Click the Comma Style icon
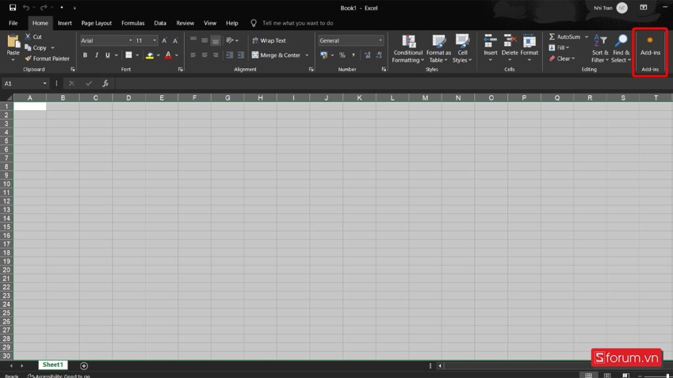This screenshot has height=378, width=673. pyautogui.click(x=353, y=55)
